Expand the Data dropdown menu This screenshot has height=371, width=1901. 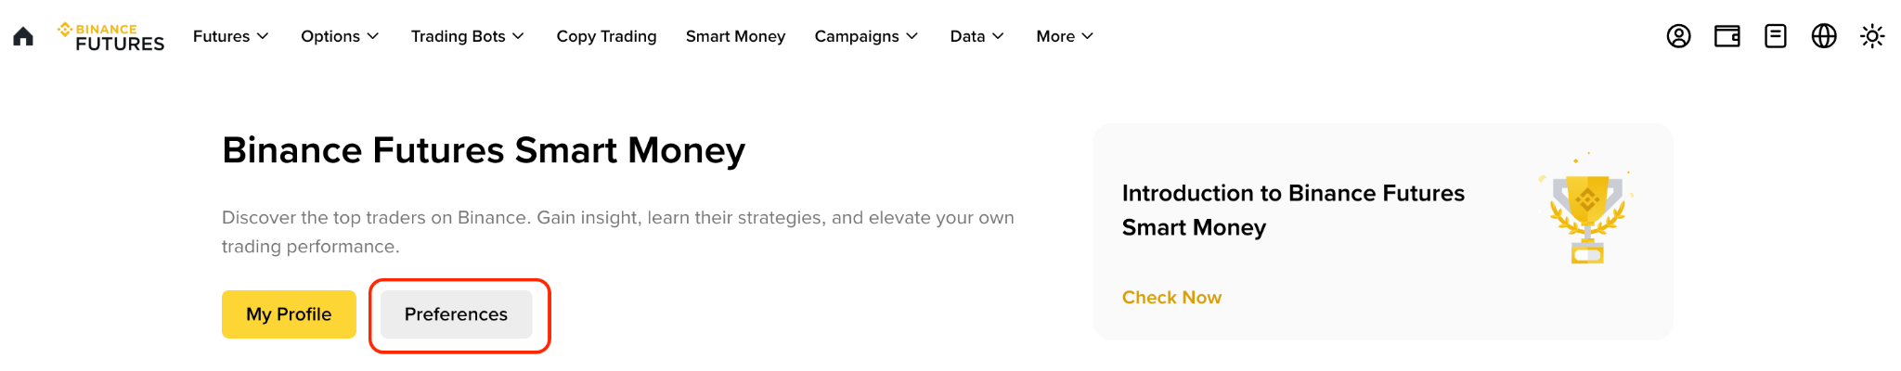click(x=976, y=36)
